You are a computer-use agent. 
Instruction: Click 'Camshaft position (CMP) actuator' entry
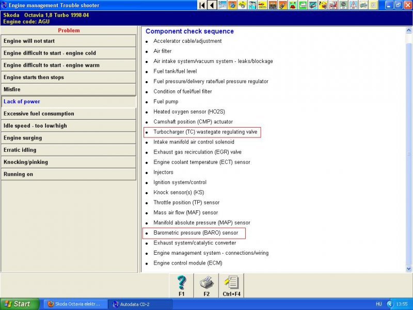193,122
